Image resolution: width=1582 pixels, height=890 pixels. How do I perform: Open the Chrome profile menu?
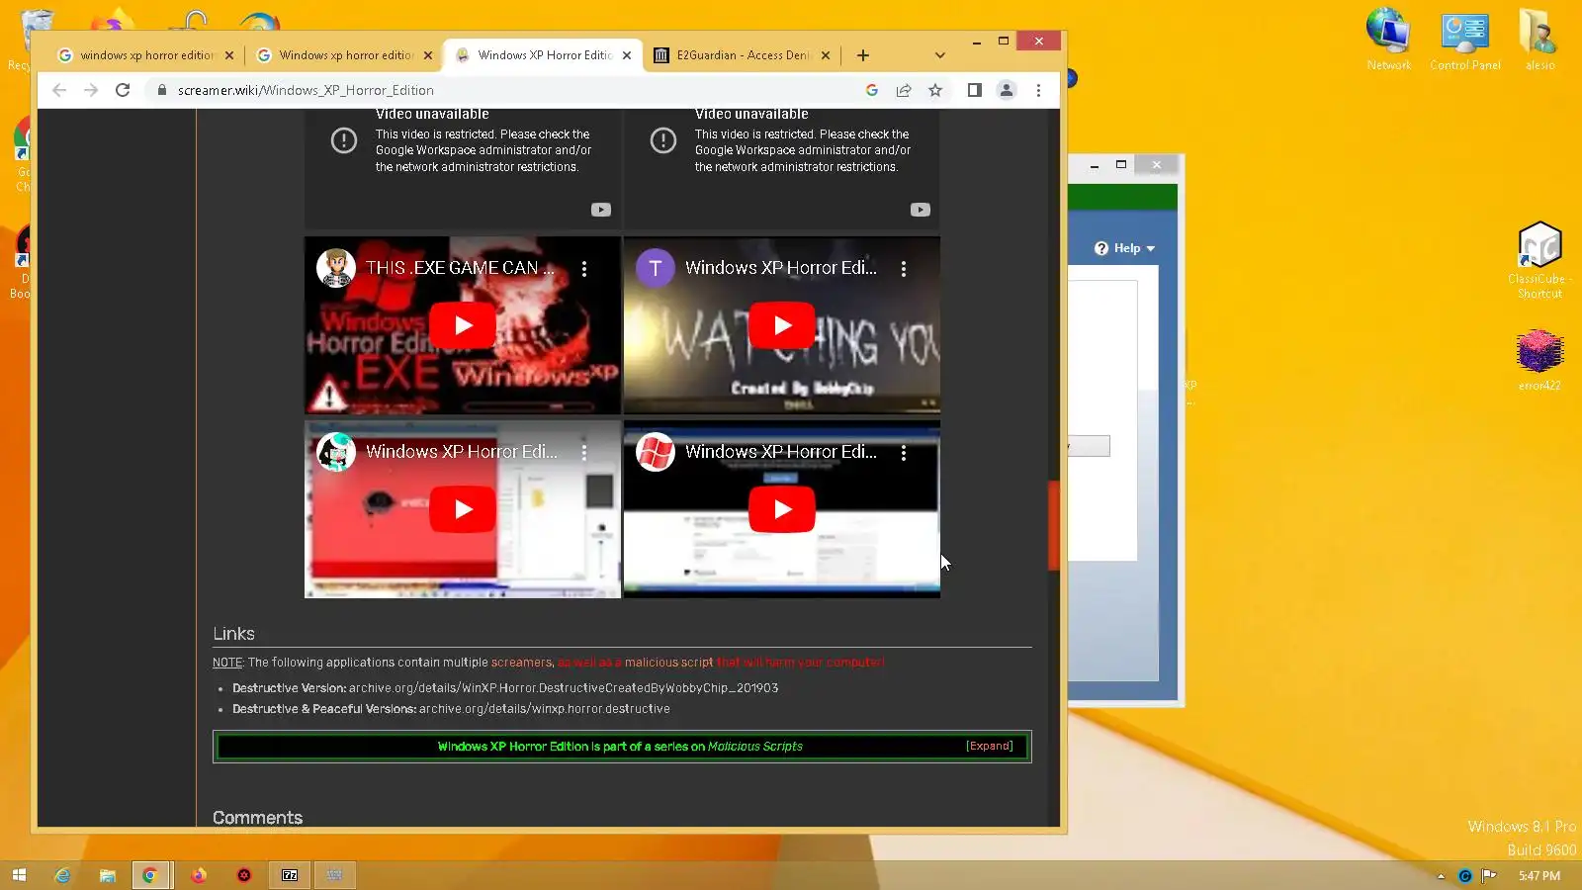[1007, 90]
